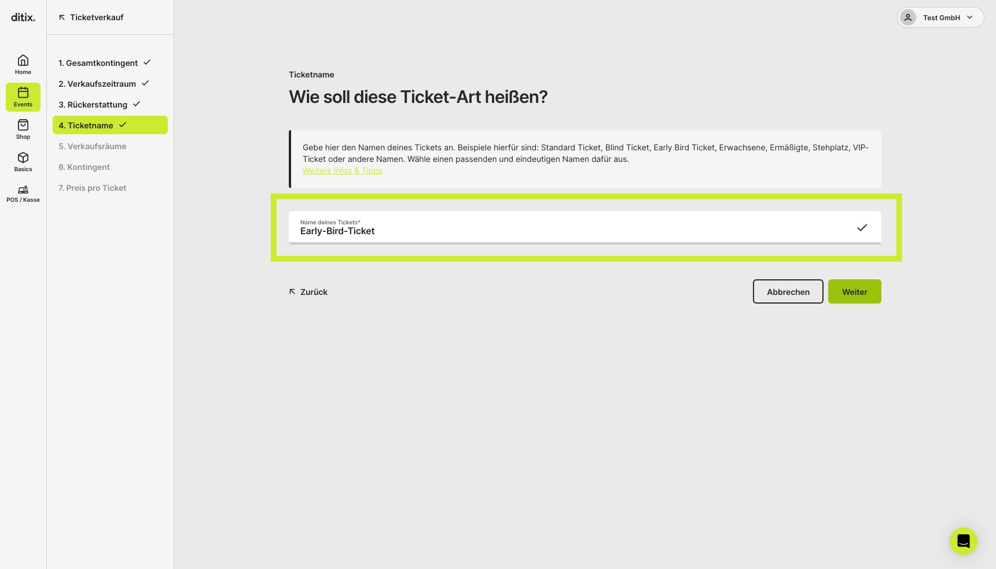Open the Home section in sidebar
The height and width of the screenshot is (569, 996).
click(x=23, y=65)
